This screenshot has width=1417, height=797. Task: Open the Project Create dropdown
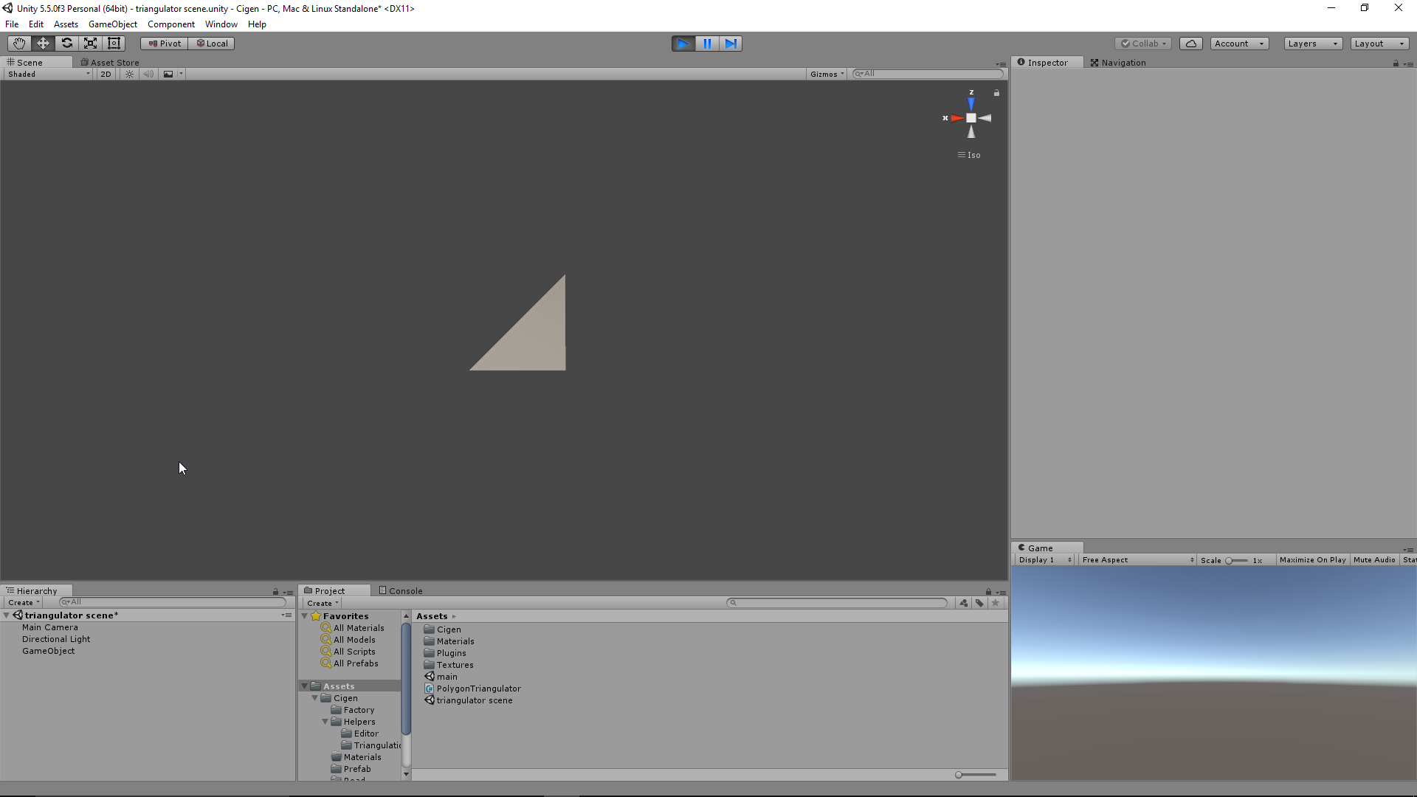pyautogui.click(x=323, y=603)
